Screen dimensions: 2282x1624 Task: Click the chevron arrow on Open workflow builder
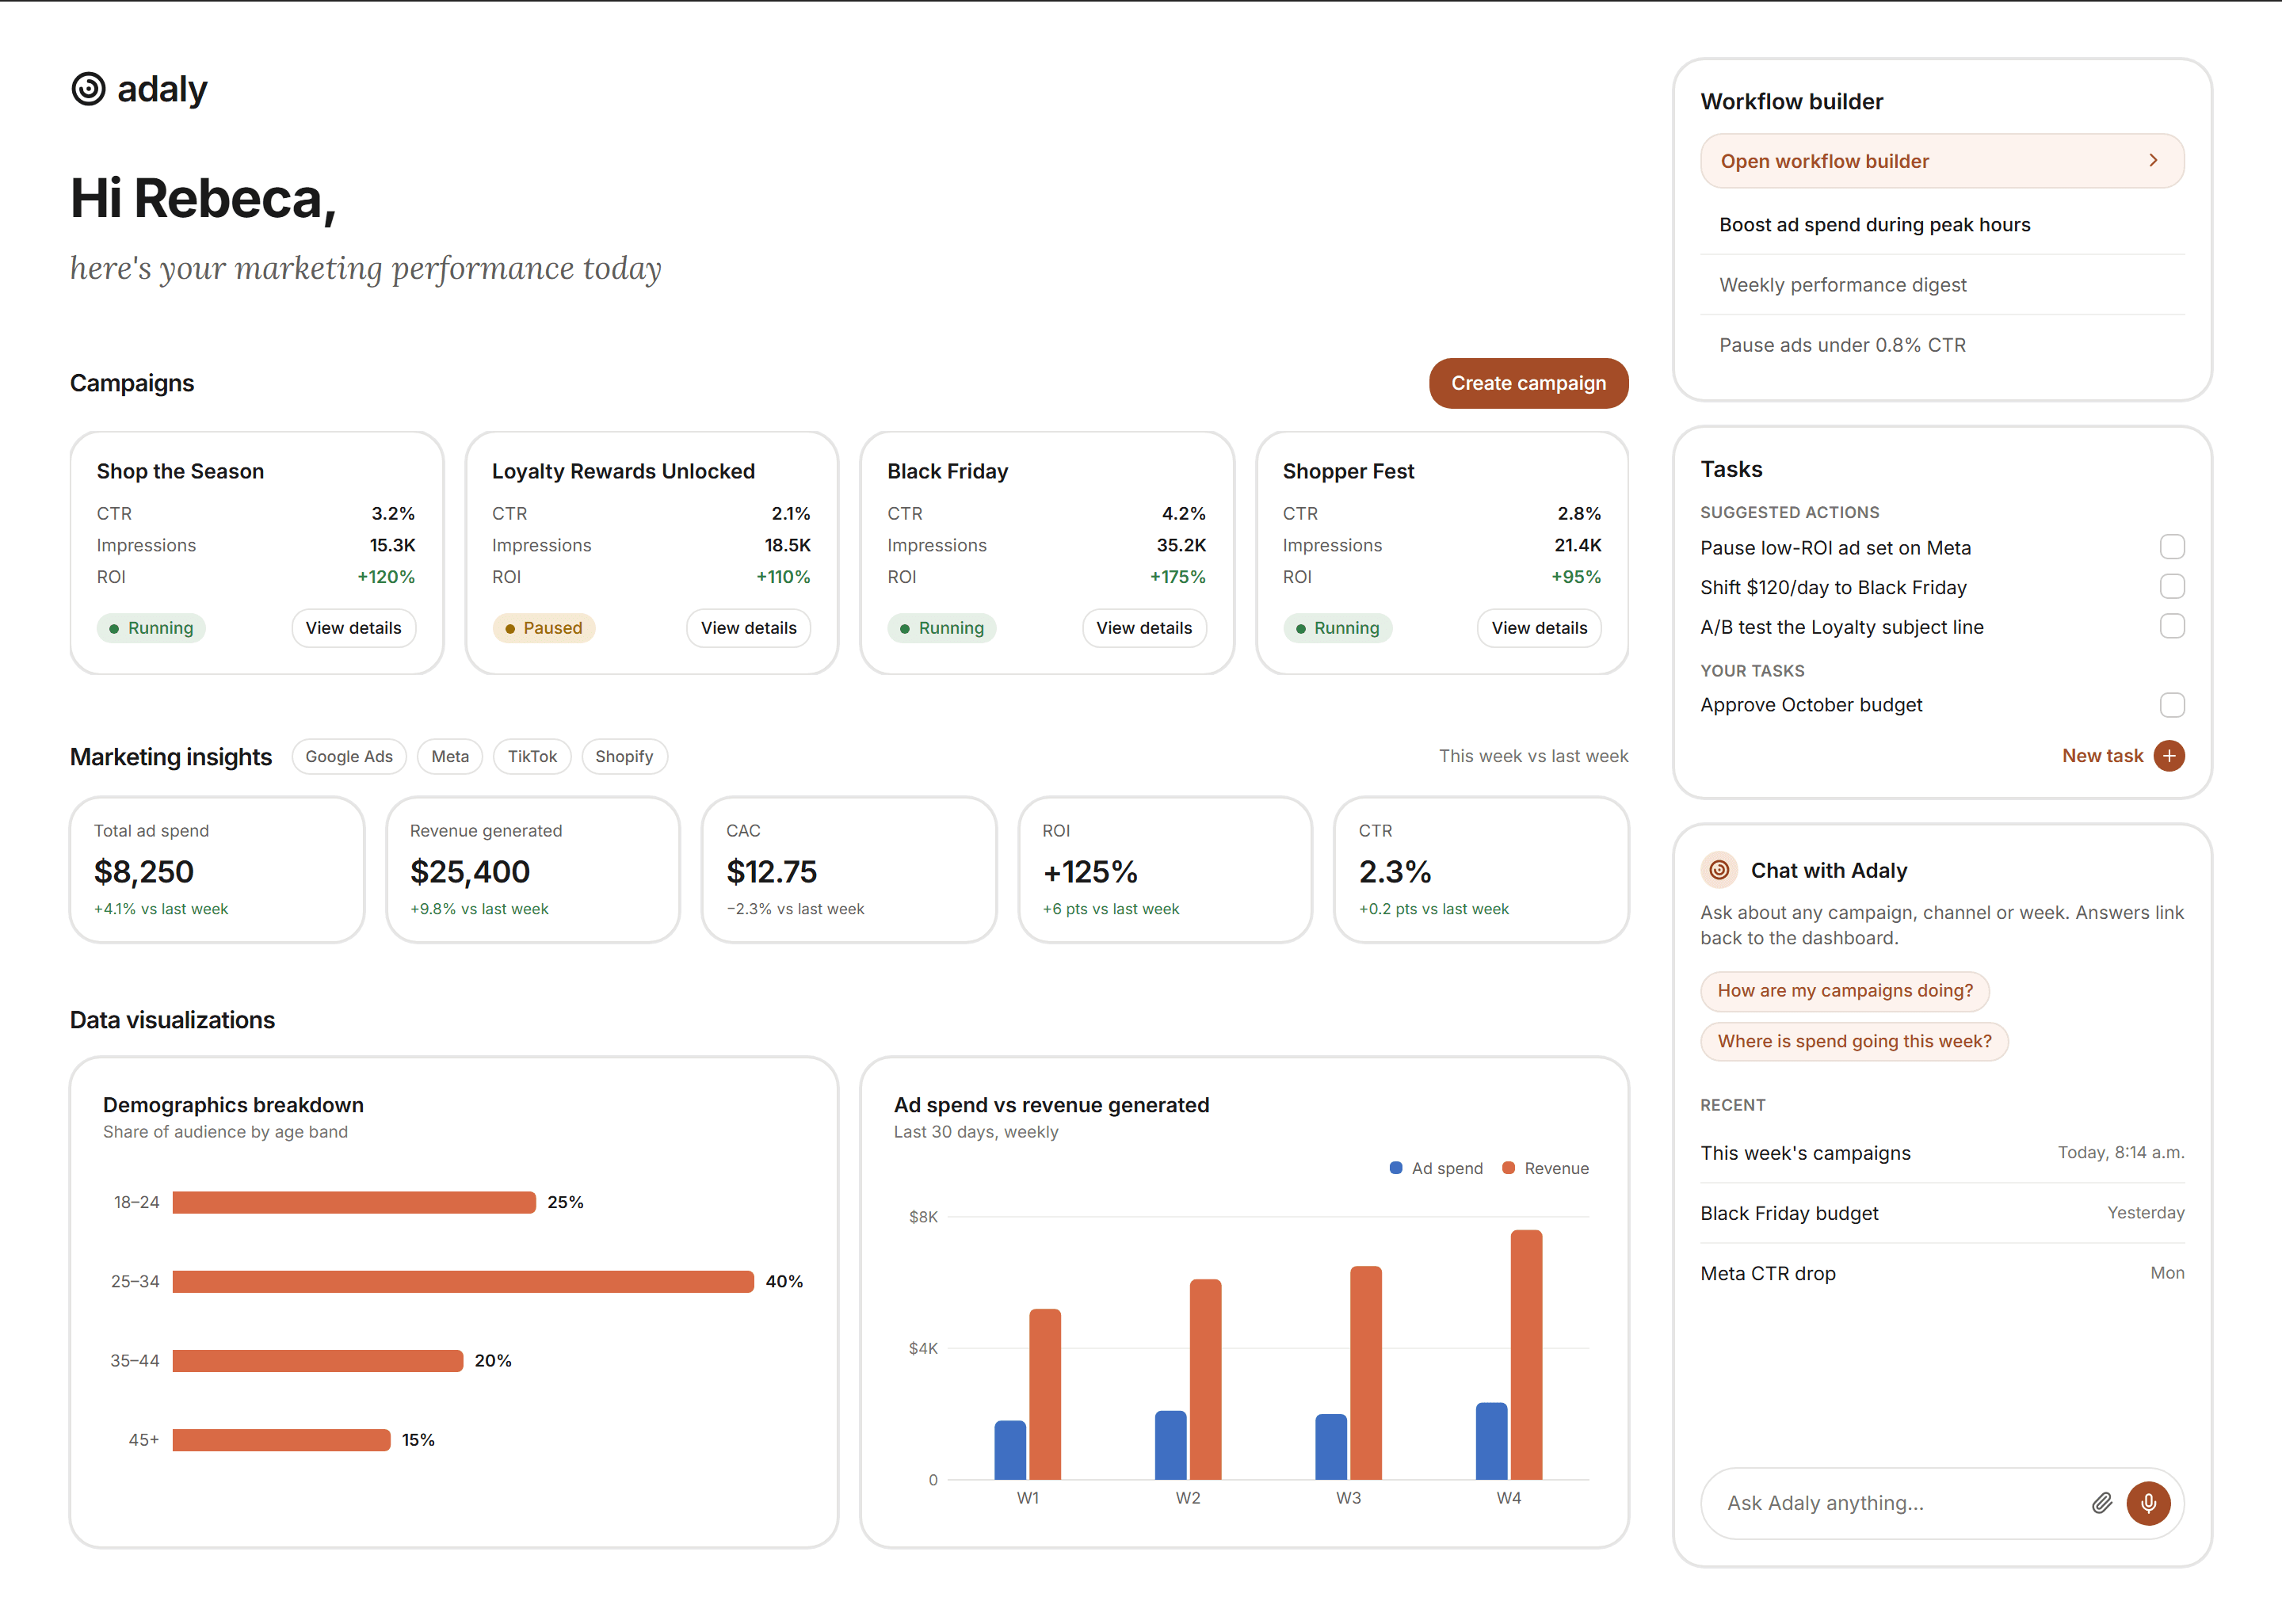coord(2153,161)
